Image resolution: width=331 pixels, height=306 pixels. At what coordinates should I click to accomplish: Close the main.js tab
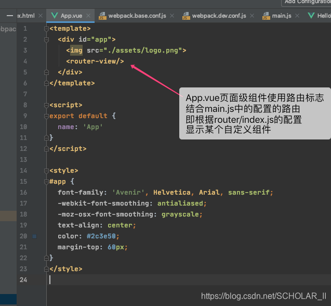click(297, 16)
